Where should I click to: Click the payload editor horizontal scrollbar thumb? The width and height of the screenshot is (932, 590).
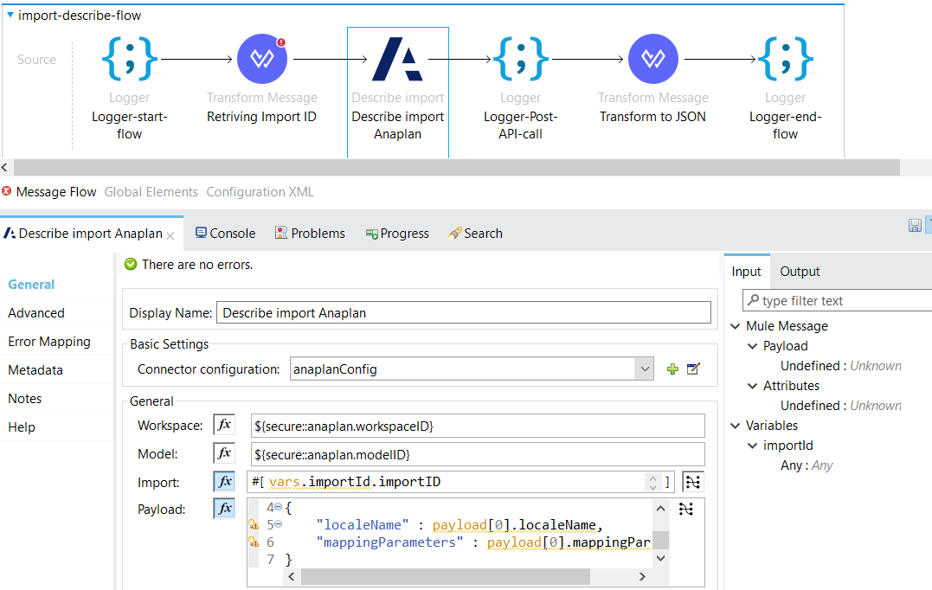[446, 576]
